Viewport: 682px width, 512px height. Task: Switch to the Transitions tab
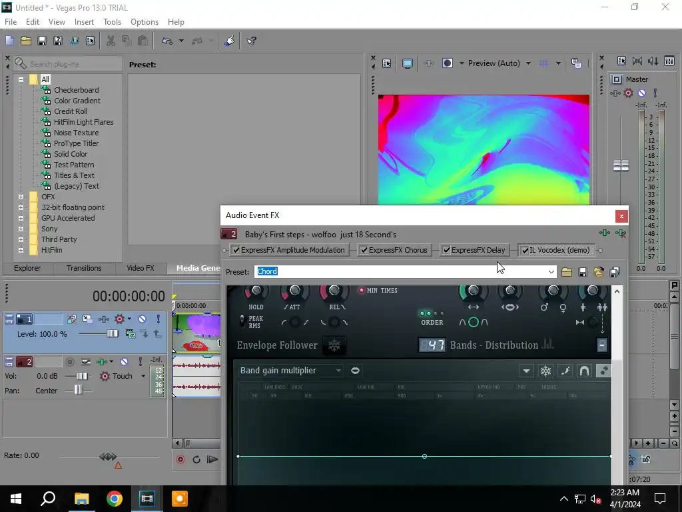(84, 268)
